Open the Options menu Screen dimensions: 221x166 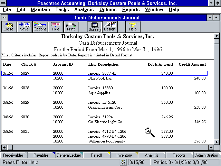coord(108,9)
